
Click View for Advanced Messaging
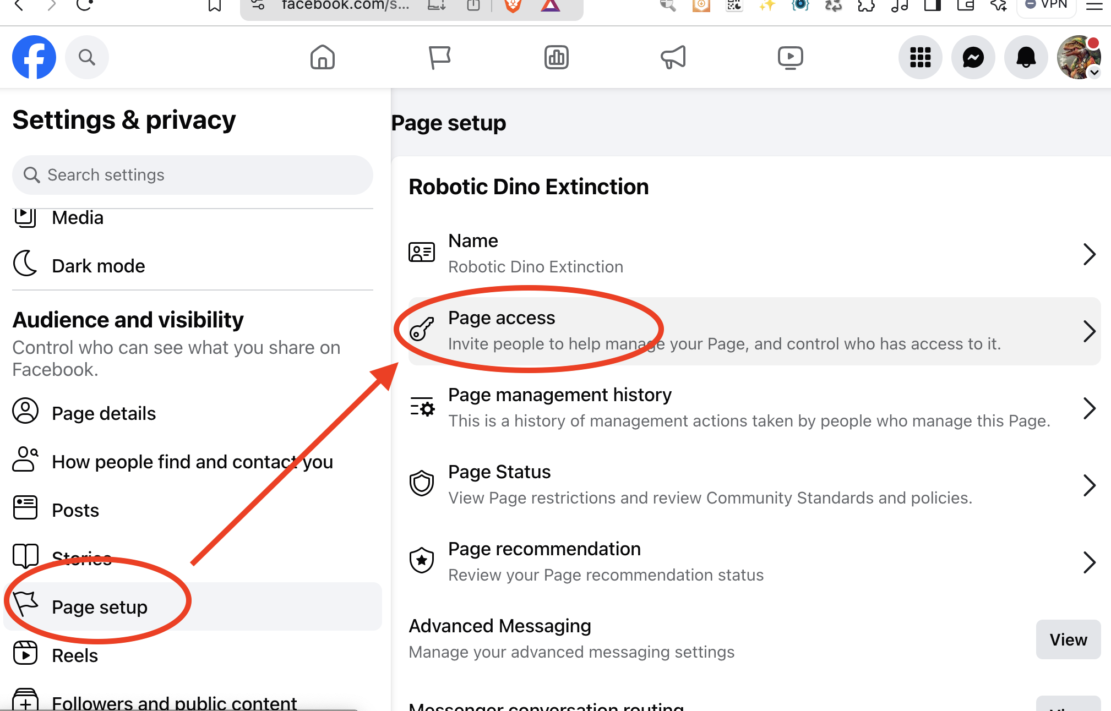click(1068, 639)
